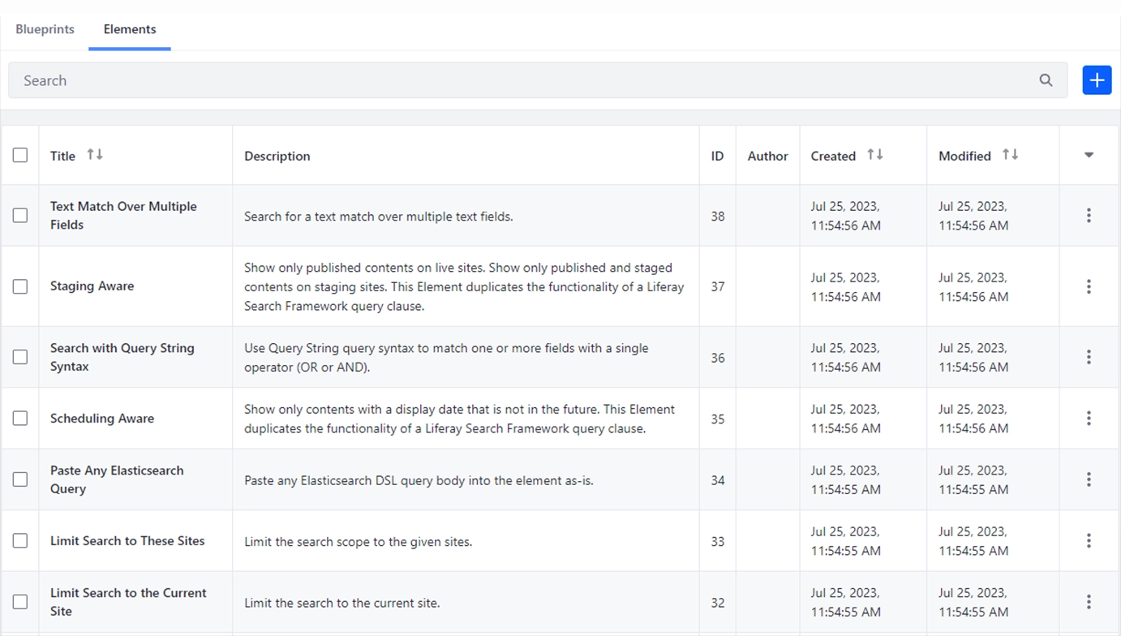This screenshot has width=1121, height=636.
Task: Sort by Title using arrows icon
Action: click(x=95, y=154)
